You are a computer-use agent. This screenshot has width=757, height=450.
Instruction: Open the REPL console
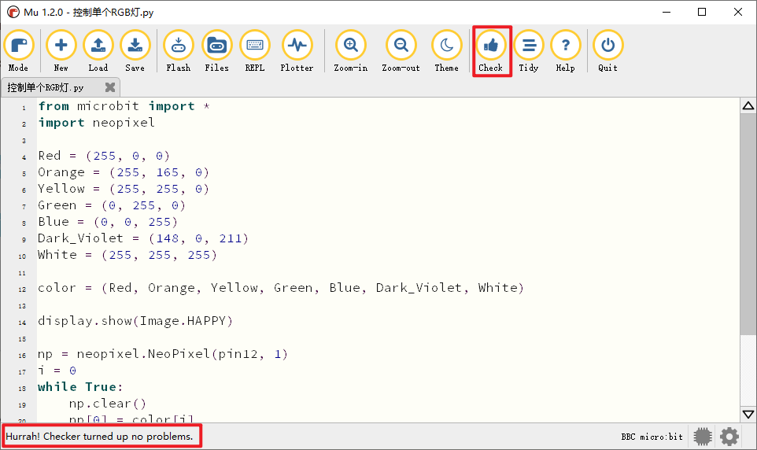click(254, 50)
